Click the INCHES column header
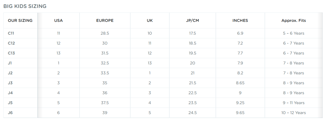 [240, 20]
